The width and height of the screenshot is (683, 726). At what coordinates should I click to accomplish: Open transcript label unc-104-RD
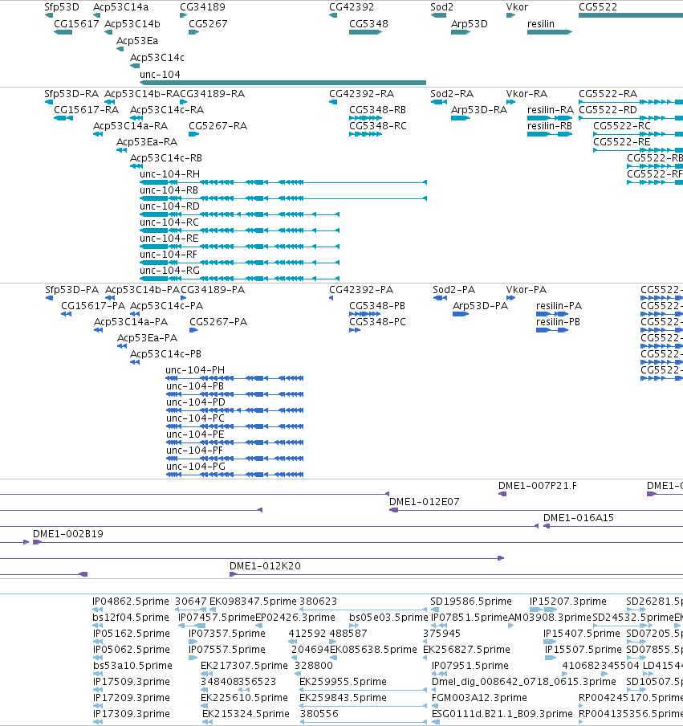[x=170, y=206]
